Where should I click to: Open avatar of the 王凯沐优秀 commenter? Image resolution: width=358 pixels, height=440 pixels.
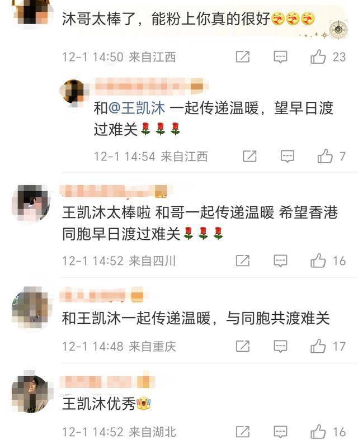pos(31,392)
